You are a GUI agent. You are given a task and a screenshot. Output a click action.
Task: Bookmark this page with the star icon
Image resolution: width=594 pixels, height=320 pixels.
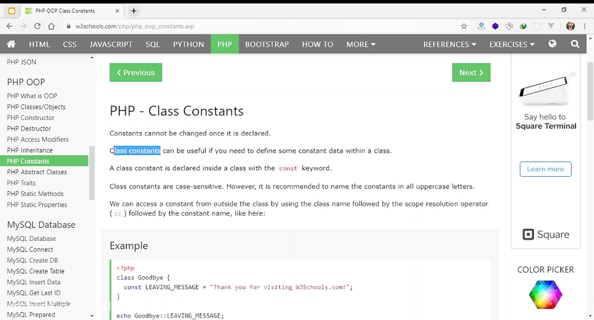[464, 26]
